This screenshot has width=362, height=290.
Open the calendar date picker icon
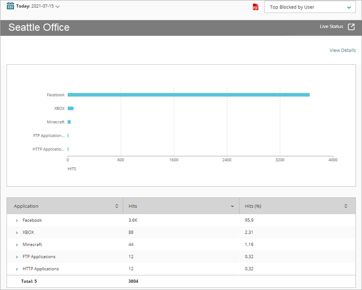click(11, 6)
